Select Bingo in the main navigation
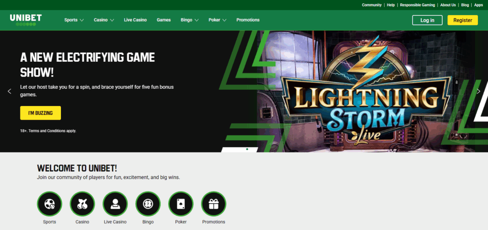 pyautogui.click(x=186, y=20)
